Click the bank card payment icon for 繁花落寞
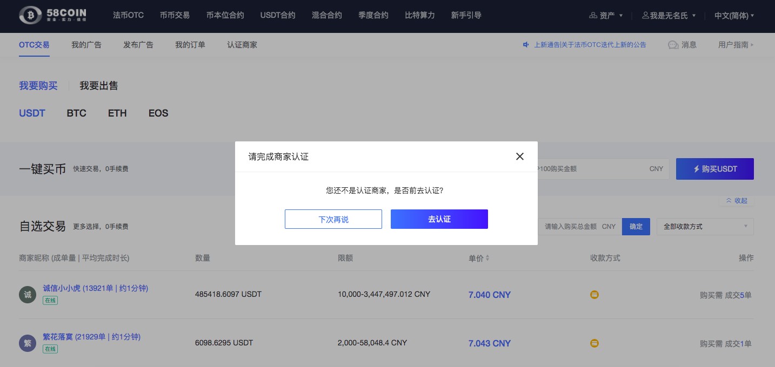Viewport: 775px width, 367px height. point(594,343)
